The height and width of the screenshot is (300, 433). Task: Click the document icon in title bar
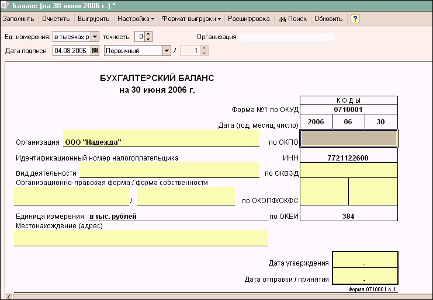tap(5, 5)
